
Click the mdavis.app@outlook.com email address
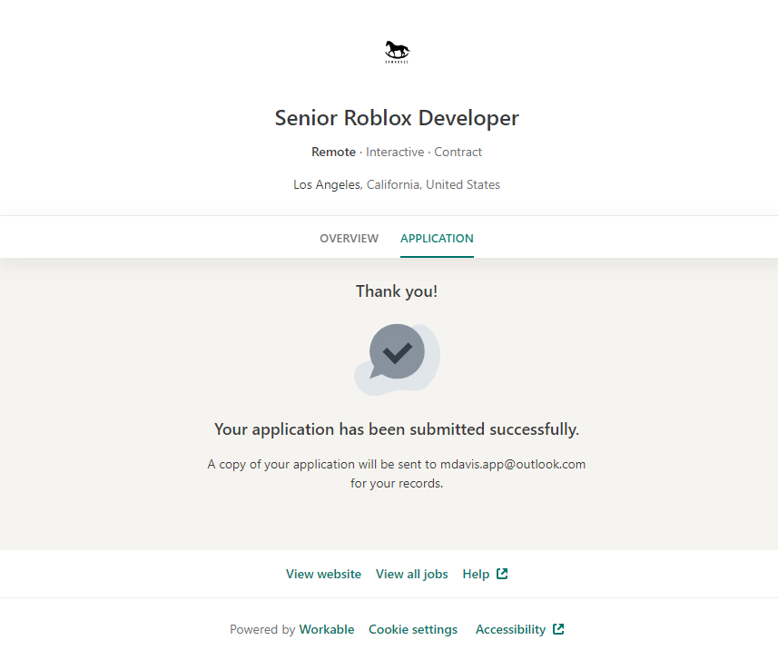pyautogui.click(x=513, y=464)
